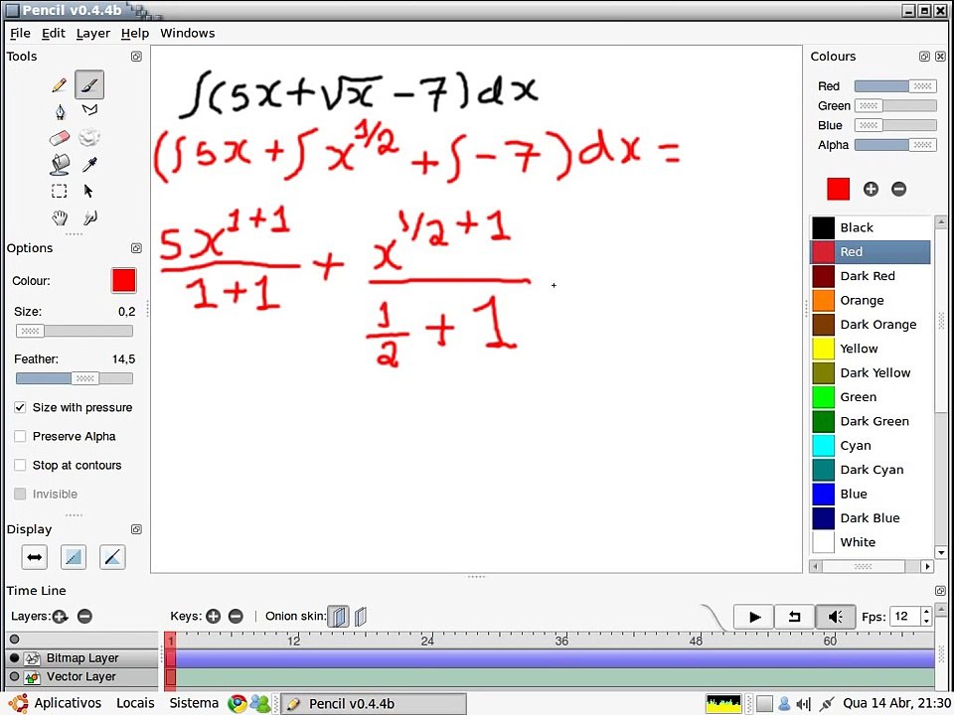Viewport: 954px width, 715px height.
Task: Toggle next onion skin button
Action: click(x=360, y=617)
